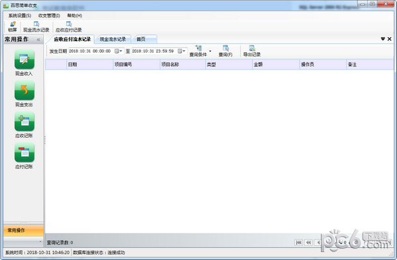
Task: Open 应收应付记录 from the top toolbar
Action: click(x=68, y=26)
